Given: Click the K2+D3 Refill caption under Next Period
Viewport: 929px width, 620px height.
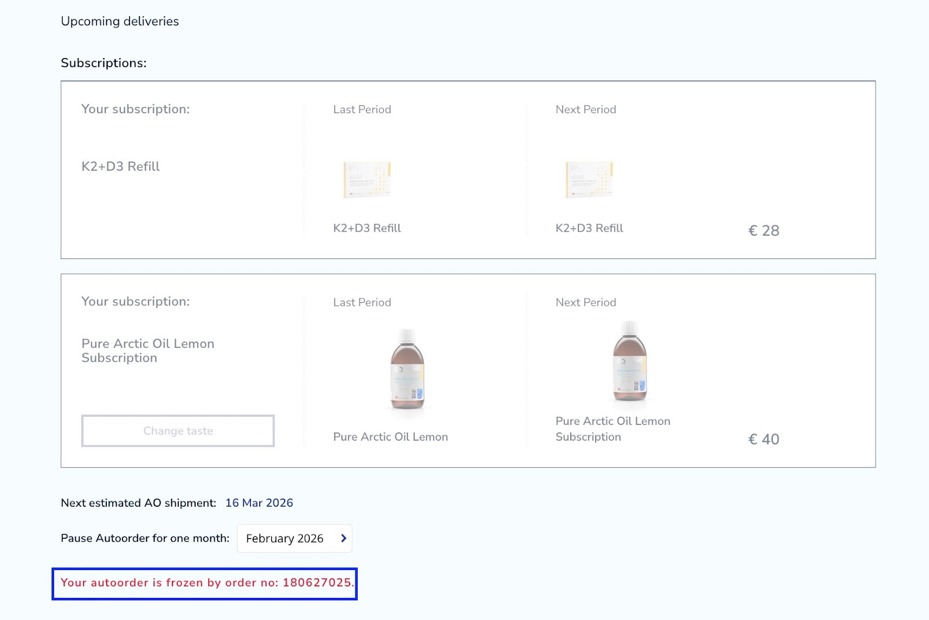Looking at the screenshot, I should (x=589, y=228).
